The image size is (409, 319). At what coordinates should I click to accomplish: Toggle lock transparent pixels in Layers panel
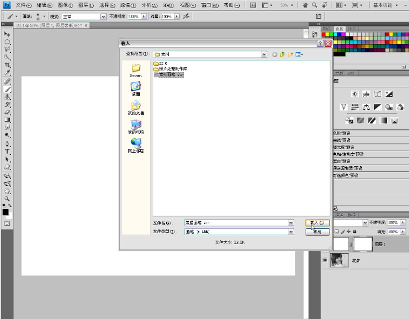337,231
